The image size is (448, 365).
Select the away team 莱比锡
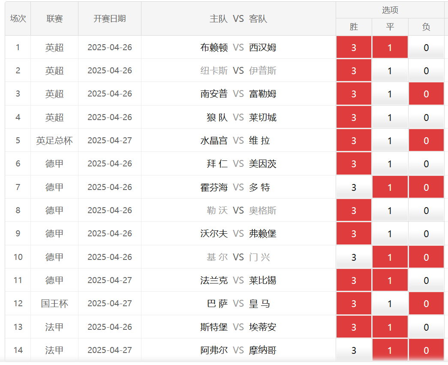[x=262, y=280]
